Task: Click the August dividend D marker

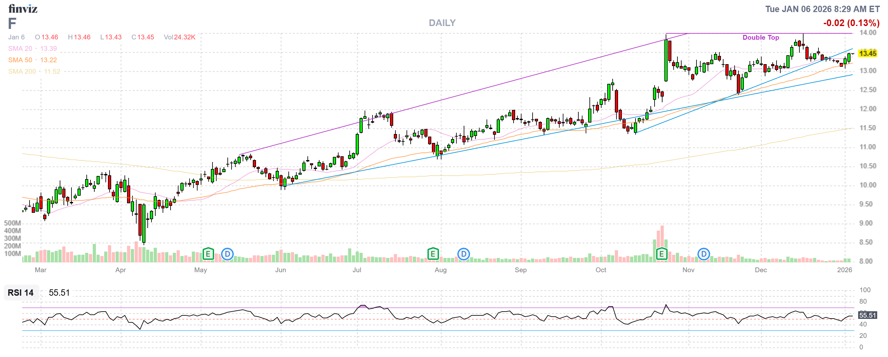Action: [x=464, y=254]
